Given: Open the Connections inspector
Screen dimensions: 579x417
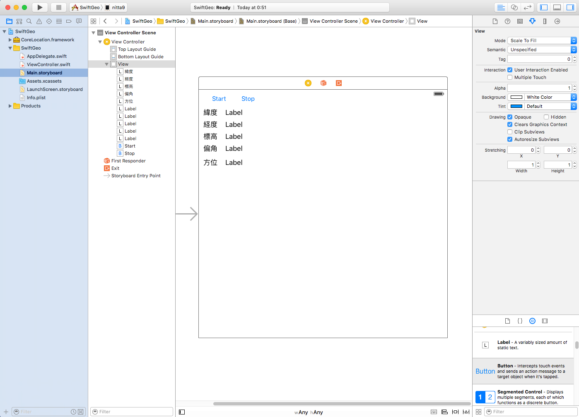Looking at the screenshot, I should click(557, 21).
